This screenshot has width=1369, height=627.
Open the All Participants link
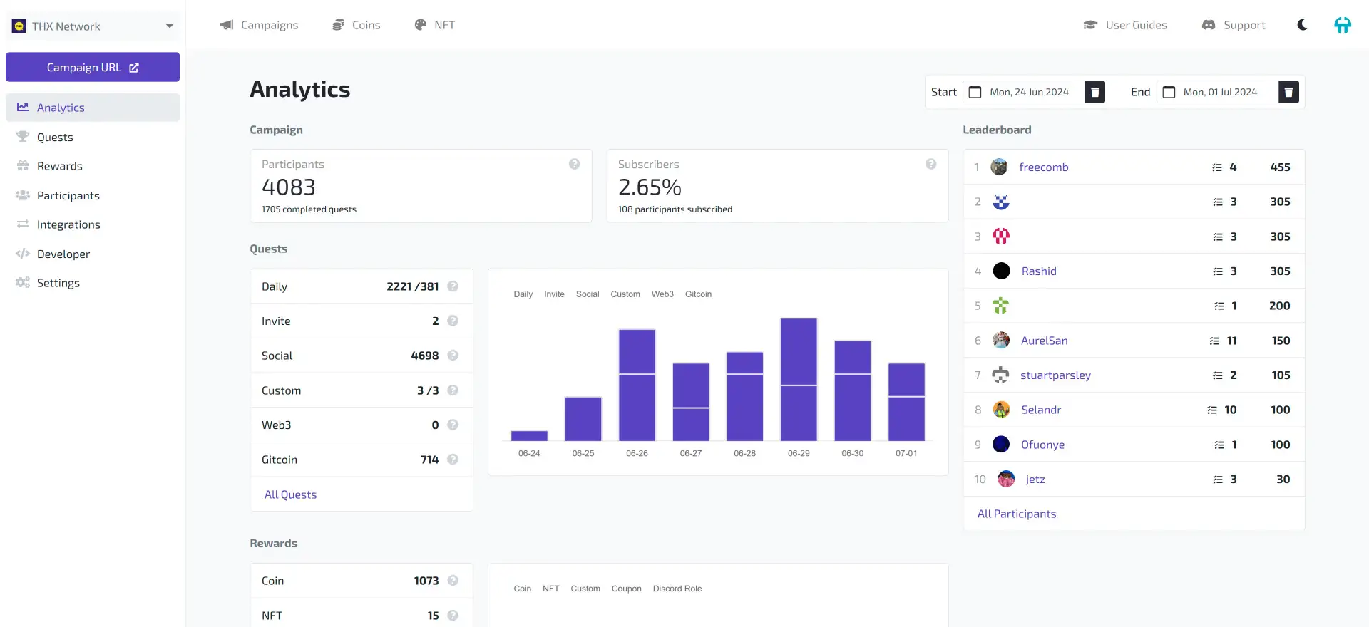tap(1016, 514)
